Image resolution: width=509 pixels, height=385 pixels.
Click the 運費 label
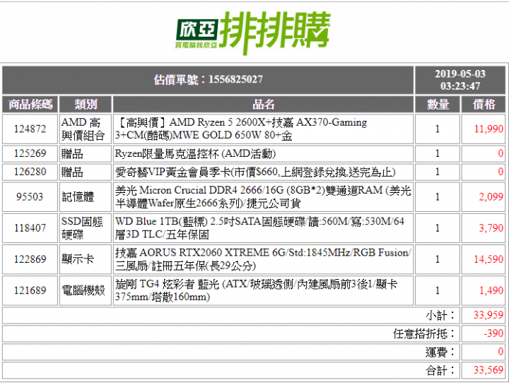coord(440,352)
